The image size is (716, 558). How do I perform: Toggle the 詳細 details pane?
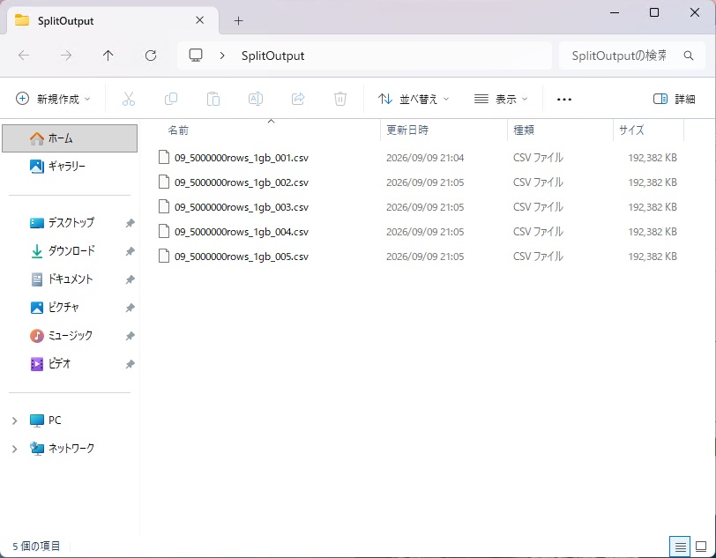coord(675,99)
